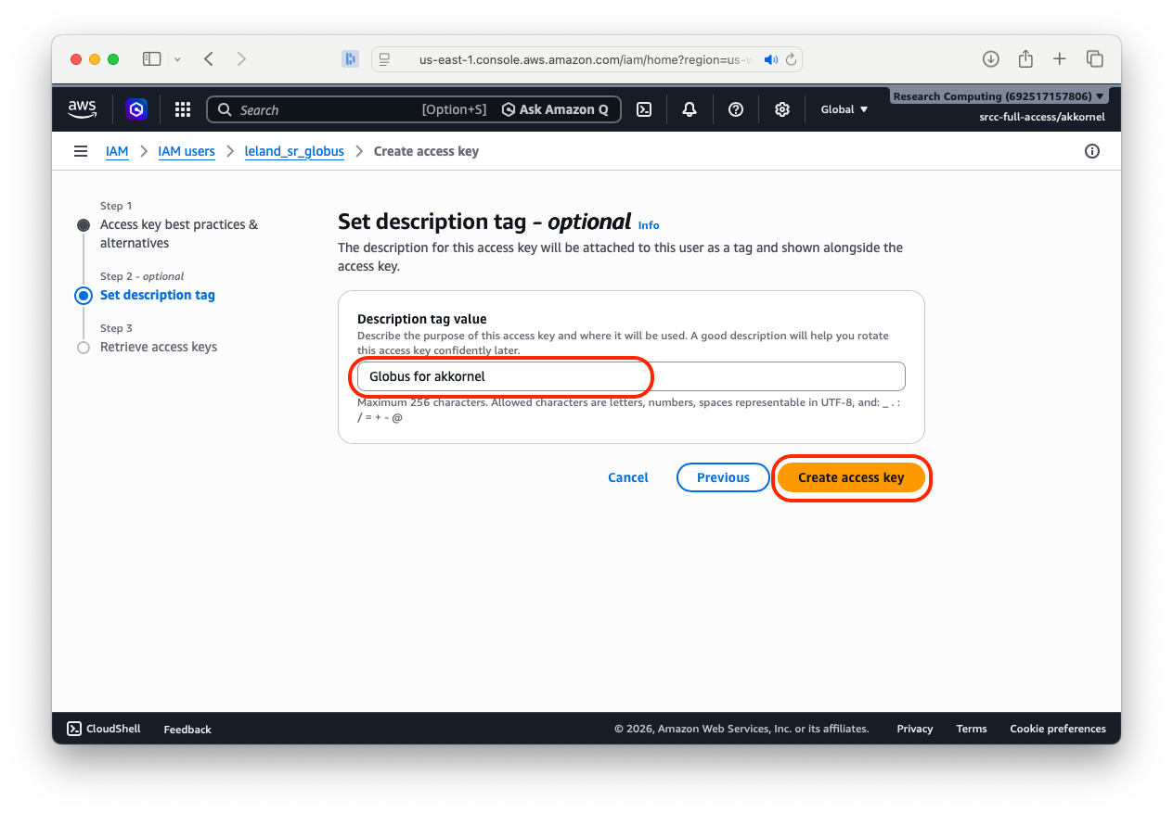This screenshot has width=1173, height=813.
Task: Open the notifications bell
Action: [x=690, y=109]
